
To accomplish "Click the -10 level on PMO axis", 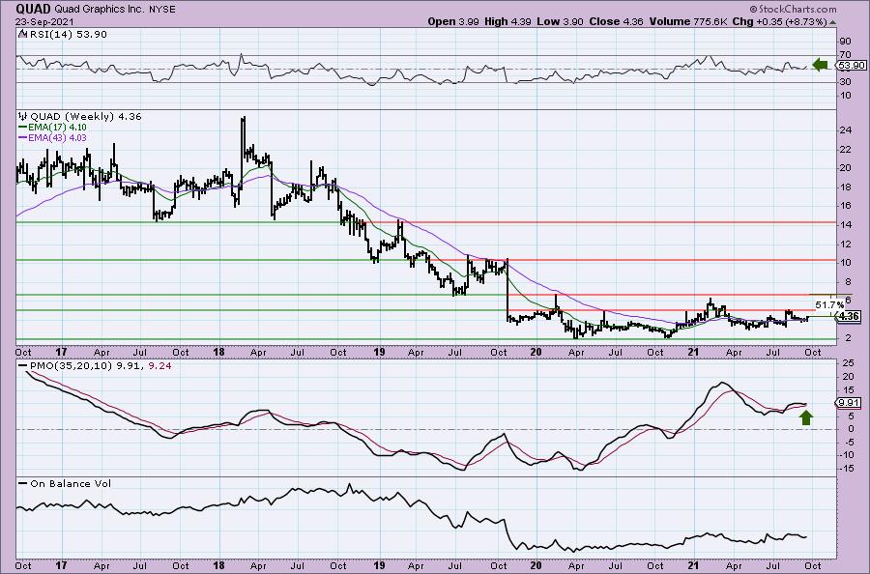I will point(847,455).
